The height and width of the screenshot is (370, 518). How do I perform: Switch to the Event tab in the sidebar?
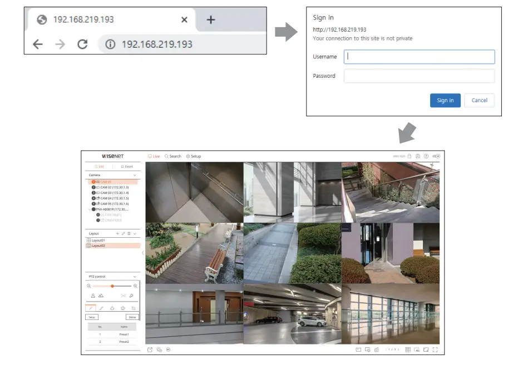(127, 167)
